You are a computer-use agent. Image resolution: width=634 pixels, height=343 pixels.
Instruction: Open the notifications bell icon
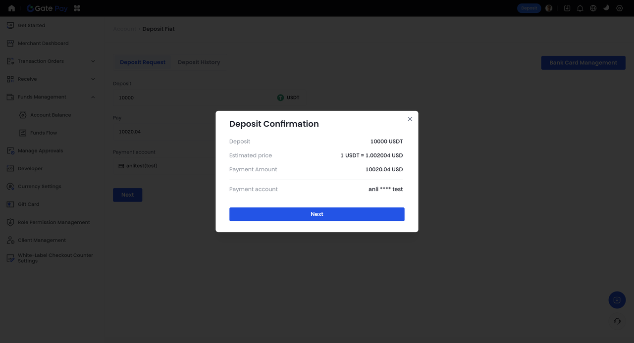(580, 8)
